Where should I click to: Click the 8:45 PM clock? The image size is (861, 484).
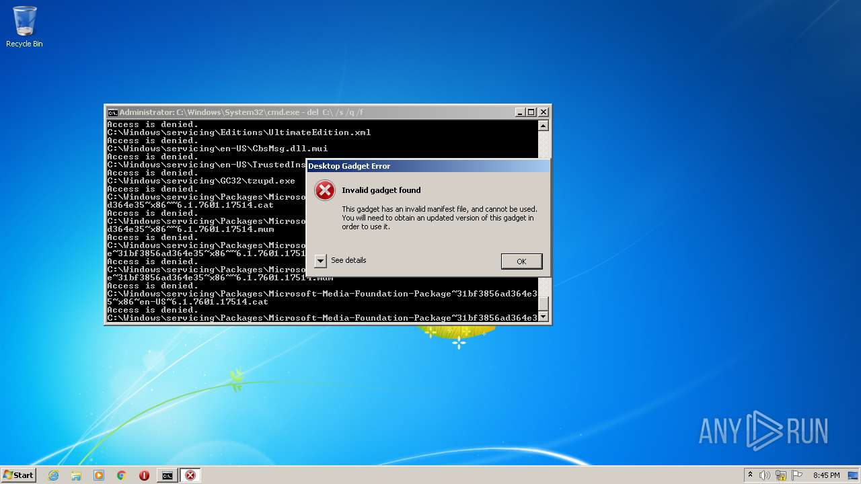coord(826,475)
